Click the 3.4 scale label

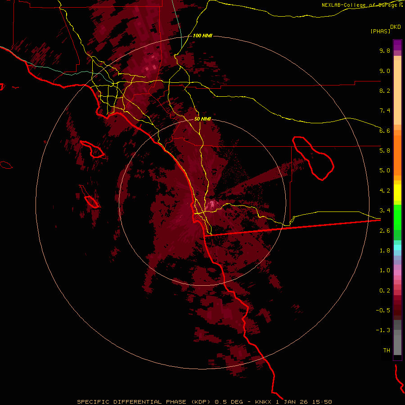pos(385,211)
